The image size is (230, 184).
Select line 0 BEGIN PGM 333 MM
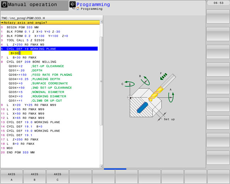click(x=20, y=27)
